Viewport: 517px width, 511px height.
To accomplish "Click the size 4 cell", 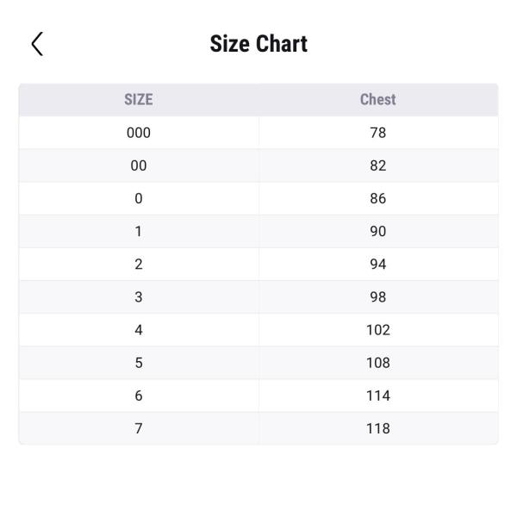I will point(138,330).
